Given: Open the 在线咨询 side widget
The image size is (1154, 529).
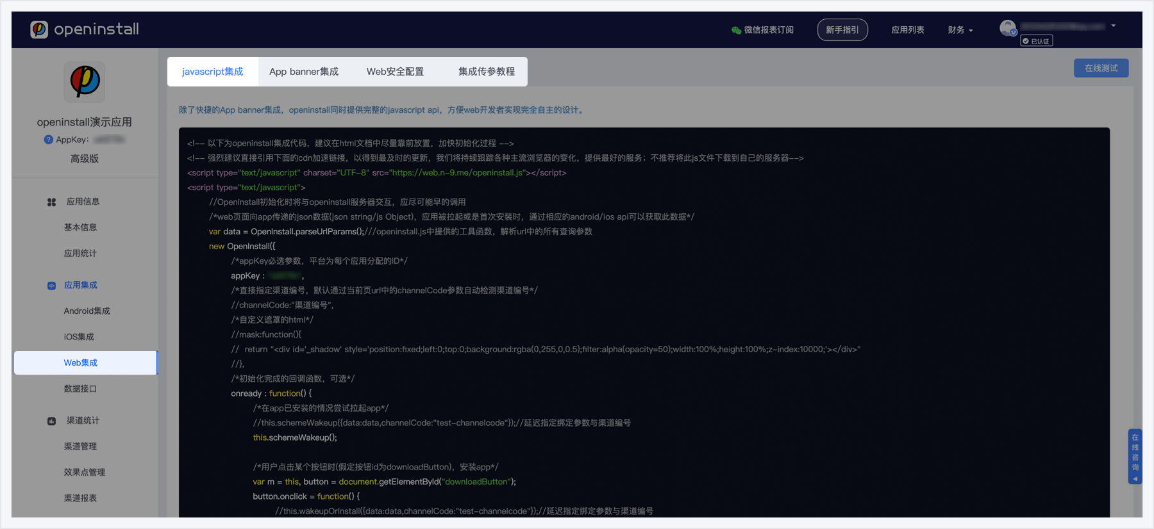Looking at the screenshot, I should click(1135, 456).
